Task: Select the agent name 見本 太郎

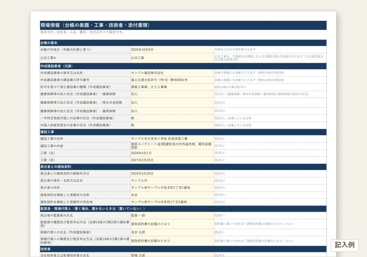Action: (172, 232)
